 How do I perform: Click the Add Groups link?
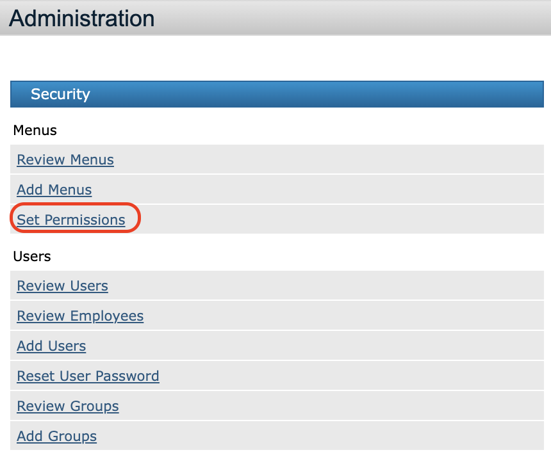(x=57, y=437)
